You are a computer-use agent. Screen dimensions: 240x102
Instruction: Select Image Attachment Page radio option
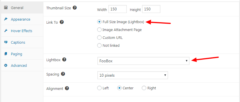tap(99, 30)
